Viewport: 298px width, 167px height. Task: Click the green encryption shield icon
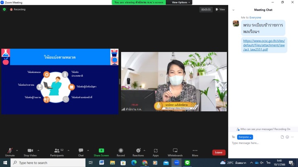[5, 9]
